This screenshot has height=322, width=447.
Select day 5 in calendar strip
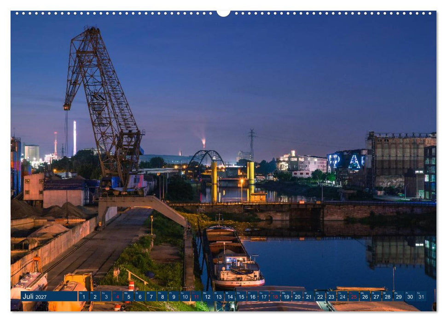(128, 296)
